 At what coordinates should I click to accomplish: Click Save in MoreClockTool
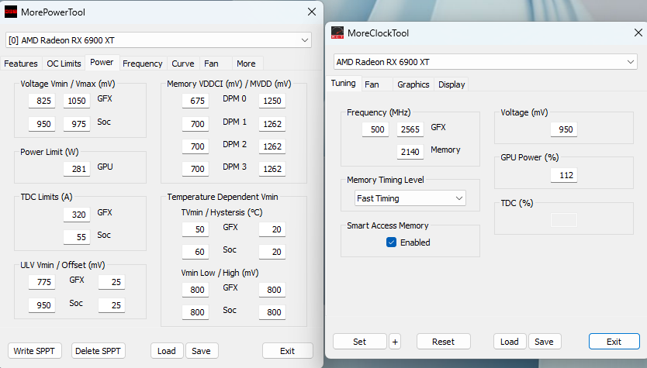point(545,342)
